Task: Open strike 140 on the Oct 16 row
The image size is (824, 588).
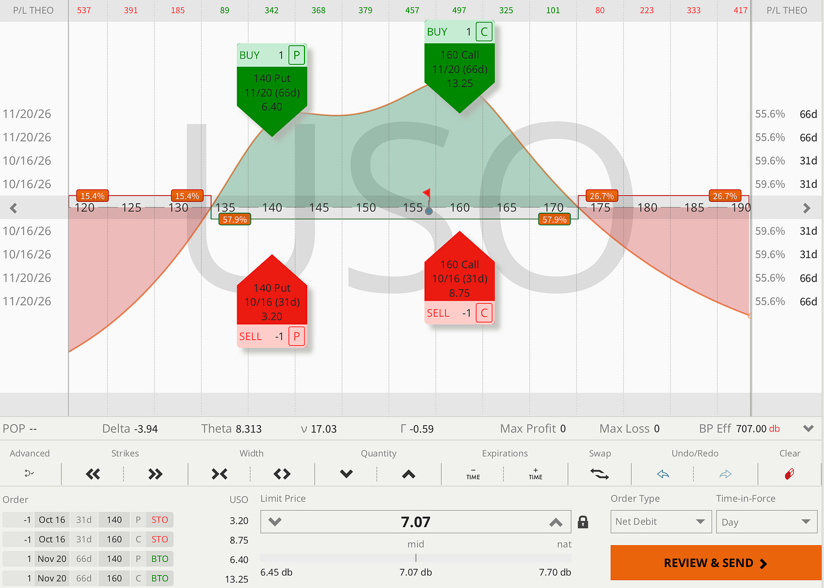Action: click(114, 520)
